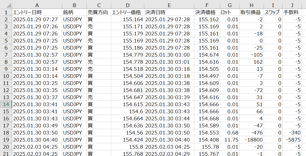Select the entry price 155.186 cell
This screenshot has width=306, height=156.
tap(128, 48)
